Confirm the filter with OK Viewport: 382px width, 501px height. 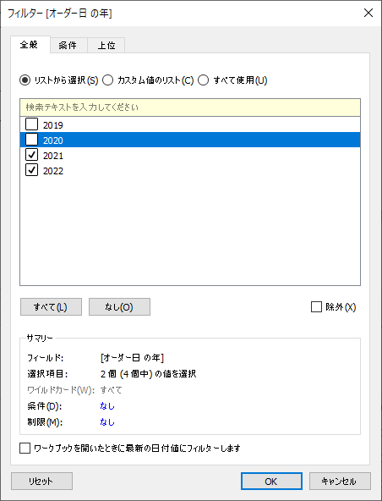(271, 482)
